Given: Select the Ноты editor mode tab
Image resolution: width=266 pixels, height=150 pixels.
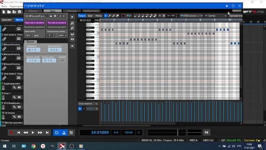Looking at the screenshot, I should (99, 16).
